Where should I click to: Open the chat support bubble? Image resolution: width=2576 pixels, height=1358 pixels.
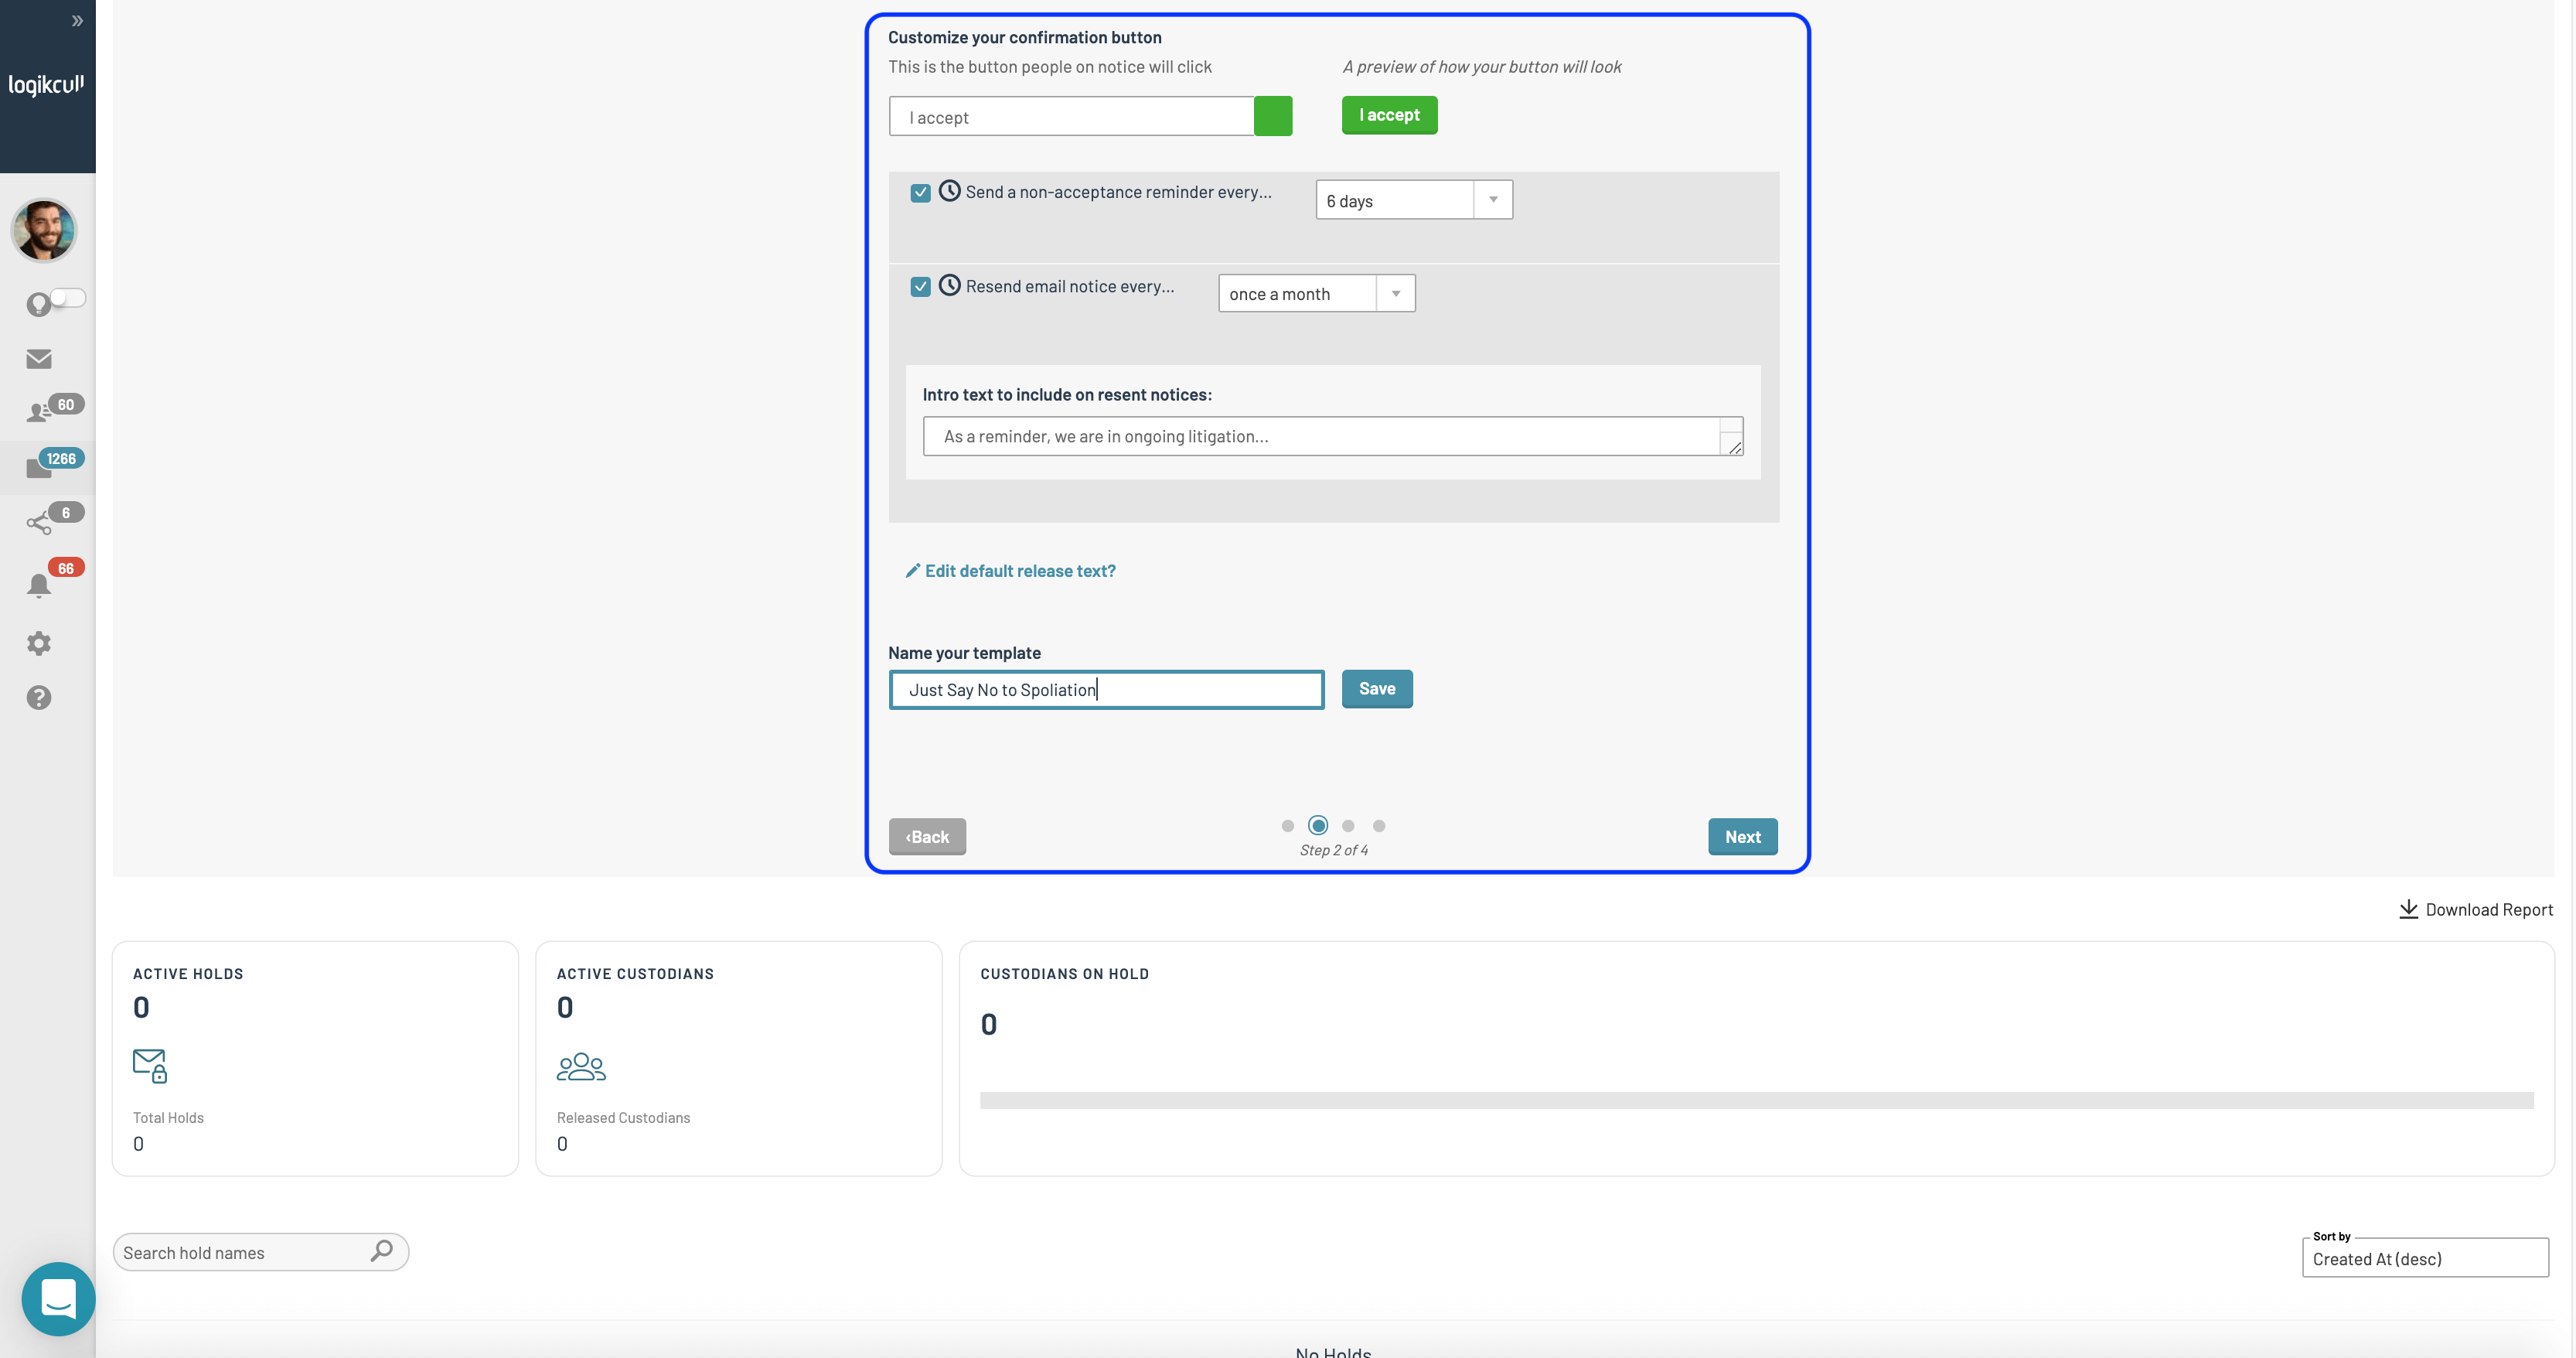(58, 1298)
